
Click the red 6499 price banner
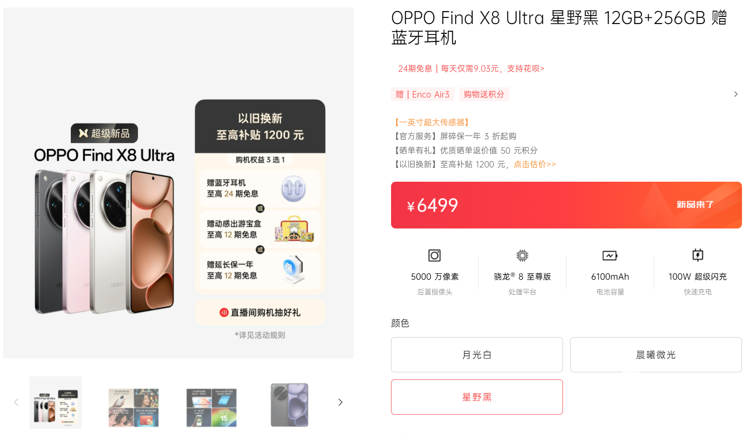coord(566,205)
